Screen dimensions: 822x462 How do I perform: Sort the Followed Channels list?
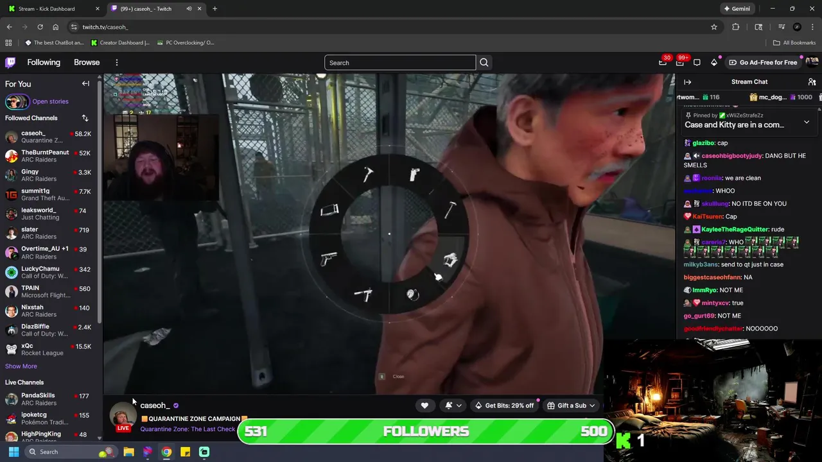[x=85, y=118]
